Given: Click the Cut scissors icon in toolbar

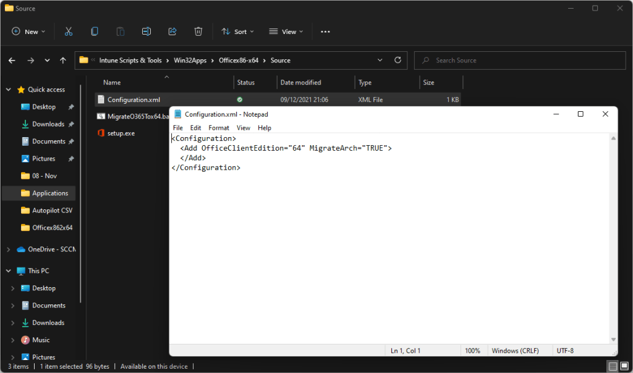Looking at the screenshot, I should [69, 31].
